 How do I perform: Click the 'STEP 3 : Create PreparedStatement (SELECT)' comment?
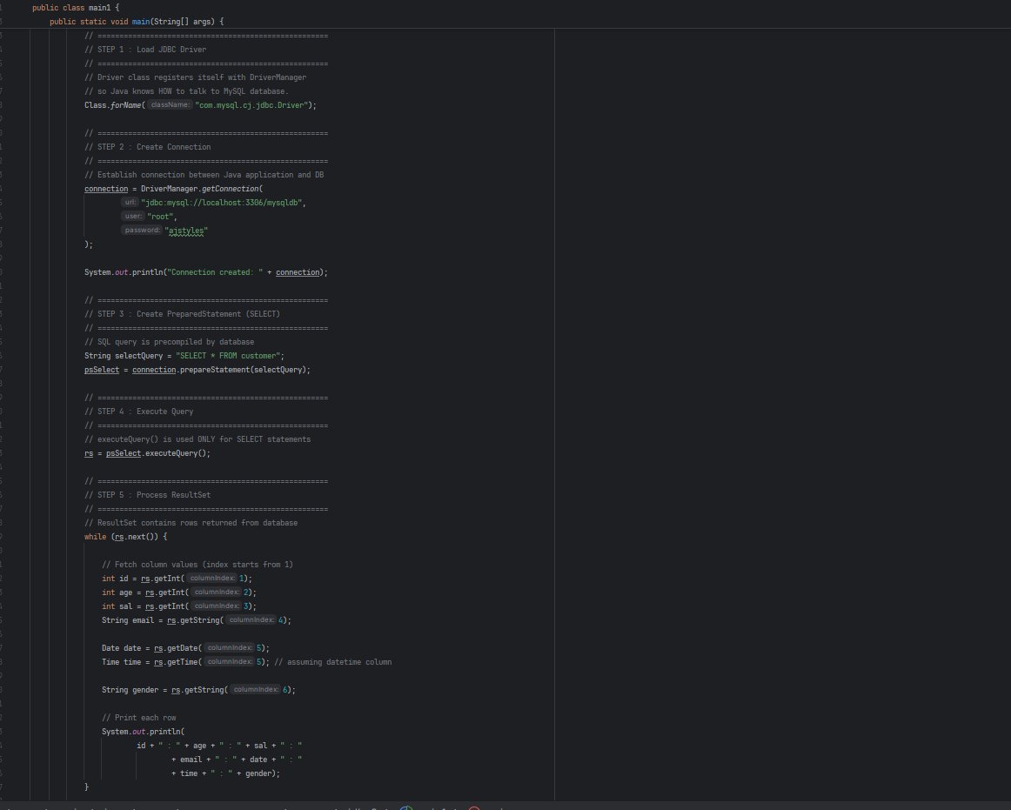tap(183, 314)
